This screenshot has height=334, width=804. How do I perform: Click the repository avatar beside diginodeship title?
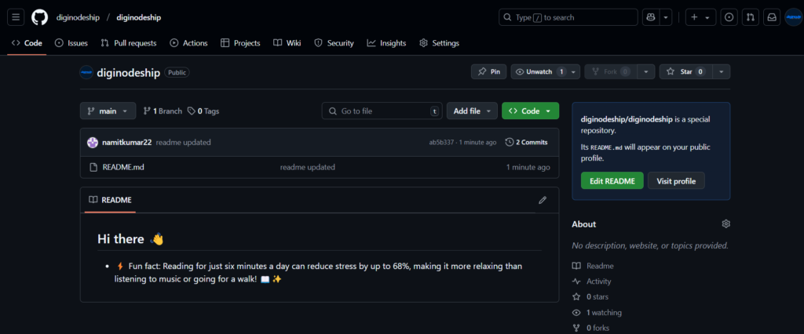coord(86,72)
